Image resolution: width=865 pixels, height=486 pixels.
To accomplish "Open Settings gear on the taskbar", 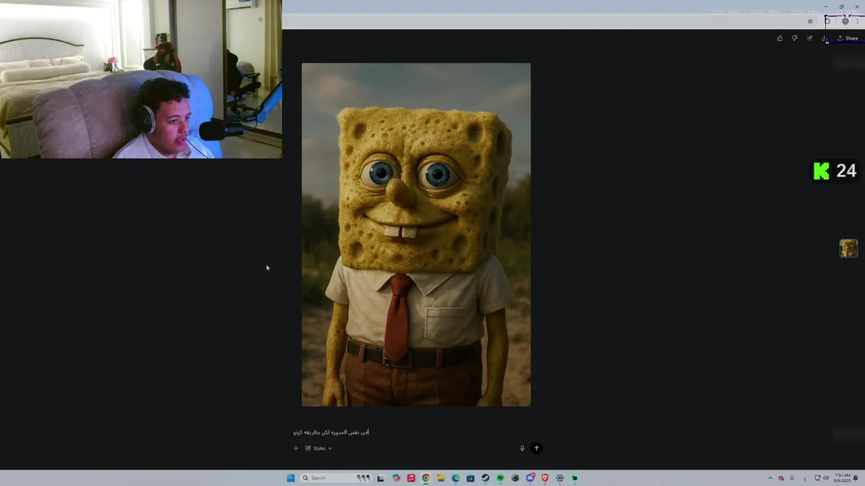I will pos(560,478).
